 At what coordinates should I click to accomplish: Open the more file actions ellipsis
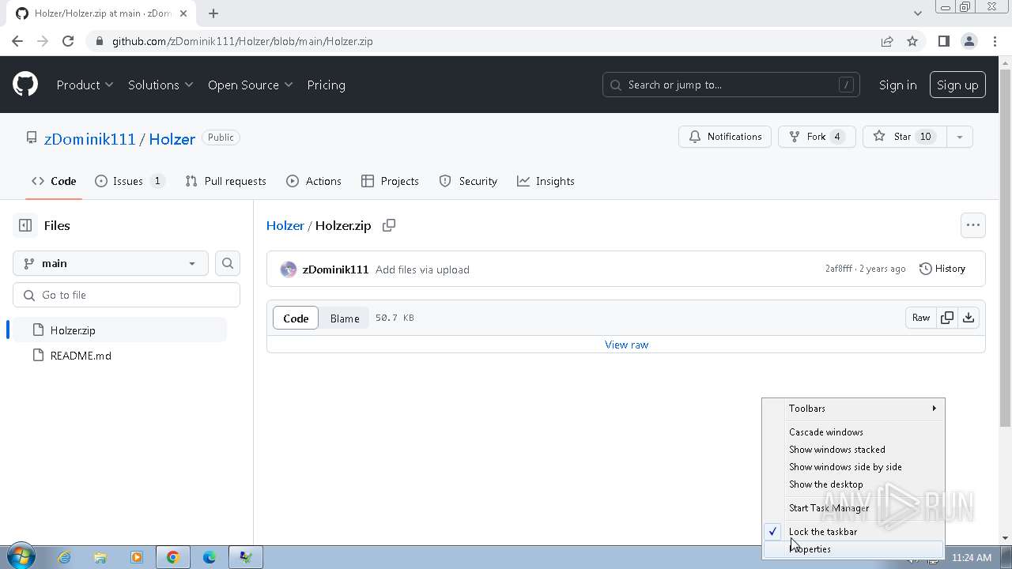tap(973, 225)
